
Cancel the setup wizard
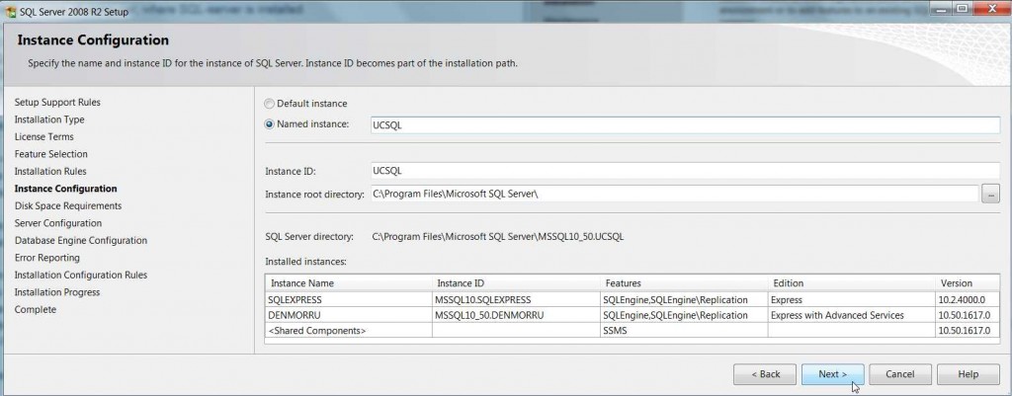click(899, 374)
